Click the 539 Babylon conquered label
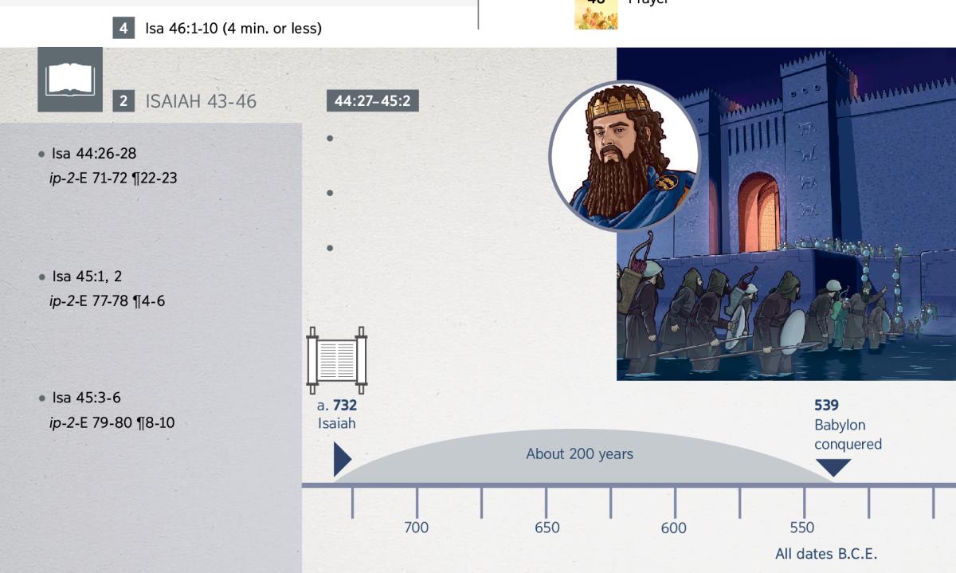This screenshot has width=956, height=573. [x=847, y=426]
